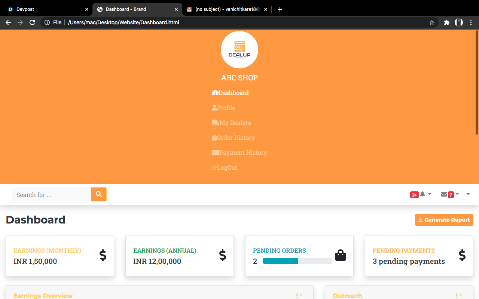Expand the notifications dropdown arrow
Screen dimensions: 479x299
430,194
